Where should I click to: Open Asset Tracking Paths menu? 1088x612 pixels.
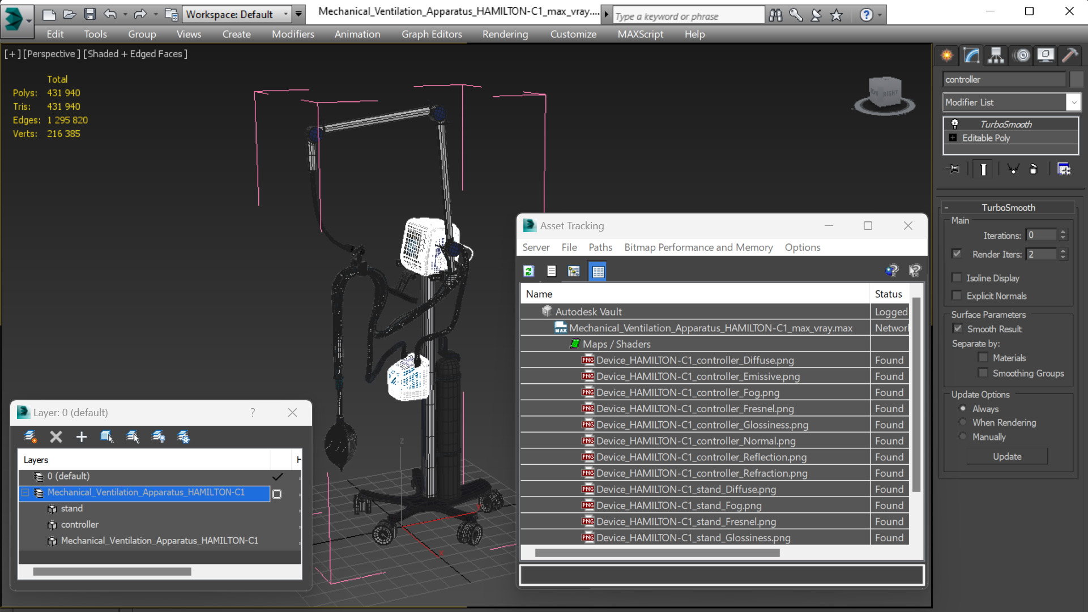tap(600, 247)
